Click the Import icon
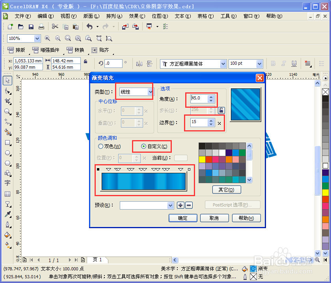331x283 pixels. tap(125, 27)
